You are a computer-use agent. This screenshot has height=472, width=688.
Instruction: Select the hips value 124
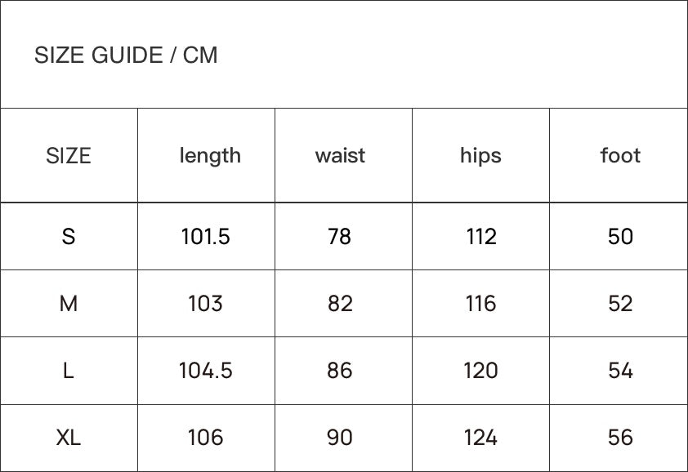[480, 438]
